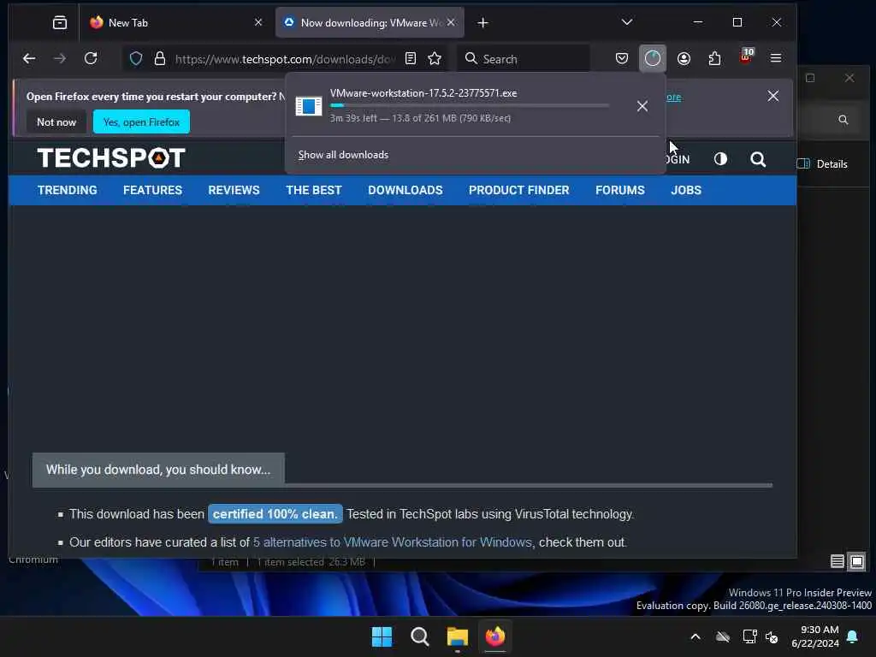Bookmark this page with star icon
The image size is (876, 657).
434,58
